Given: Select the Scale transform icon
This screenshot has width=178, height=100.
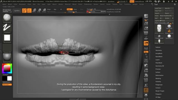Looking at the screenshot, I should [39, 11].
